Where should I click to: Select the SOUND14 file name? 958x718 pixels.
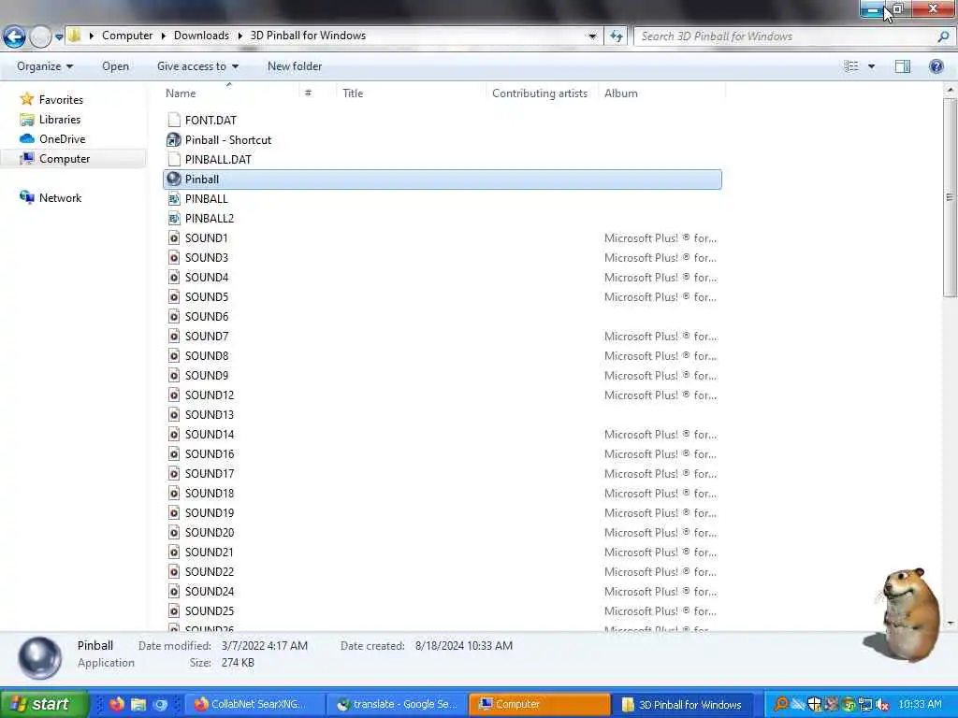(209, 434)
